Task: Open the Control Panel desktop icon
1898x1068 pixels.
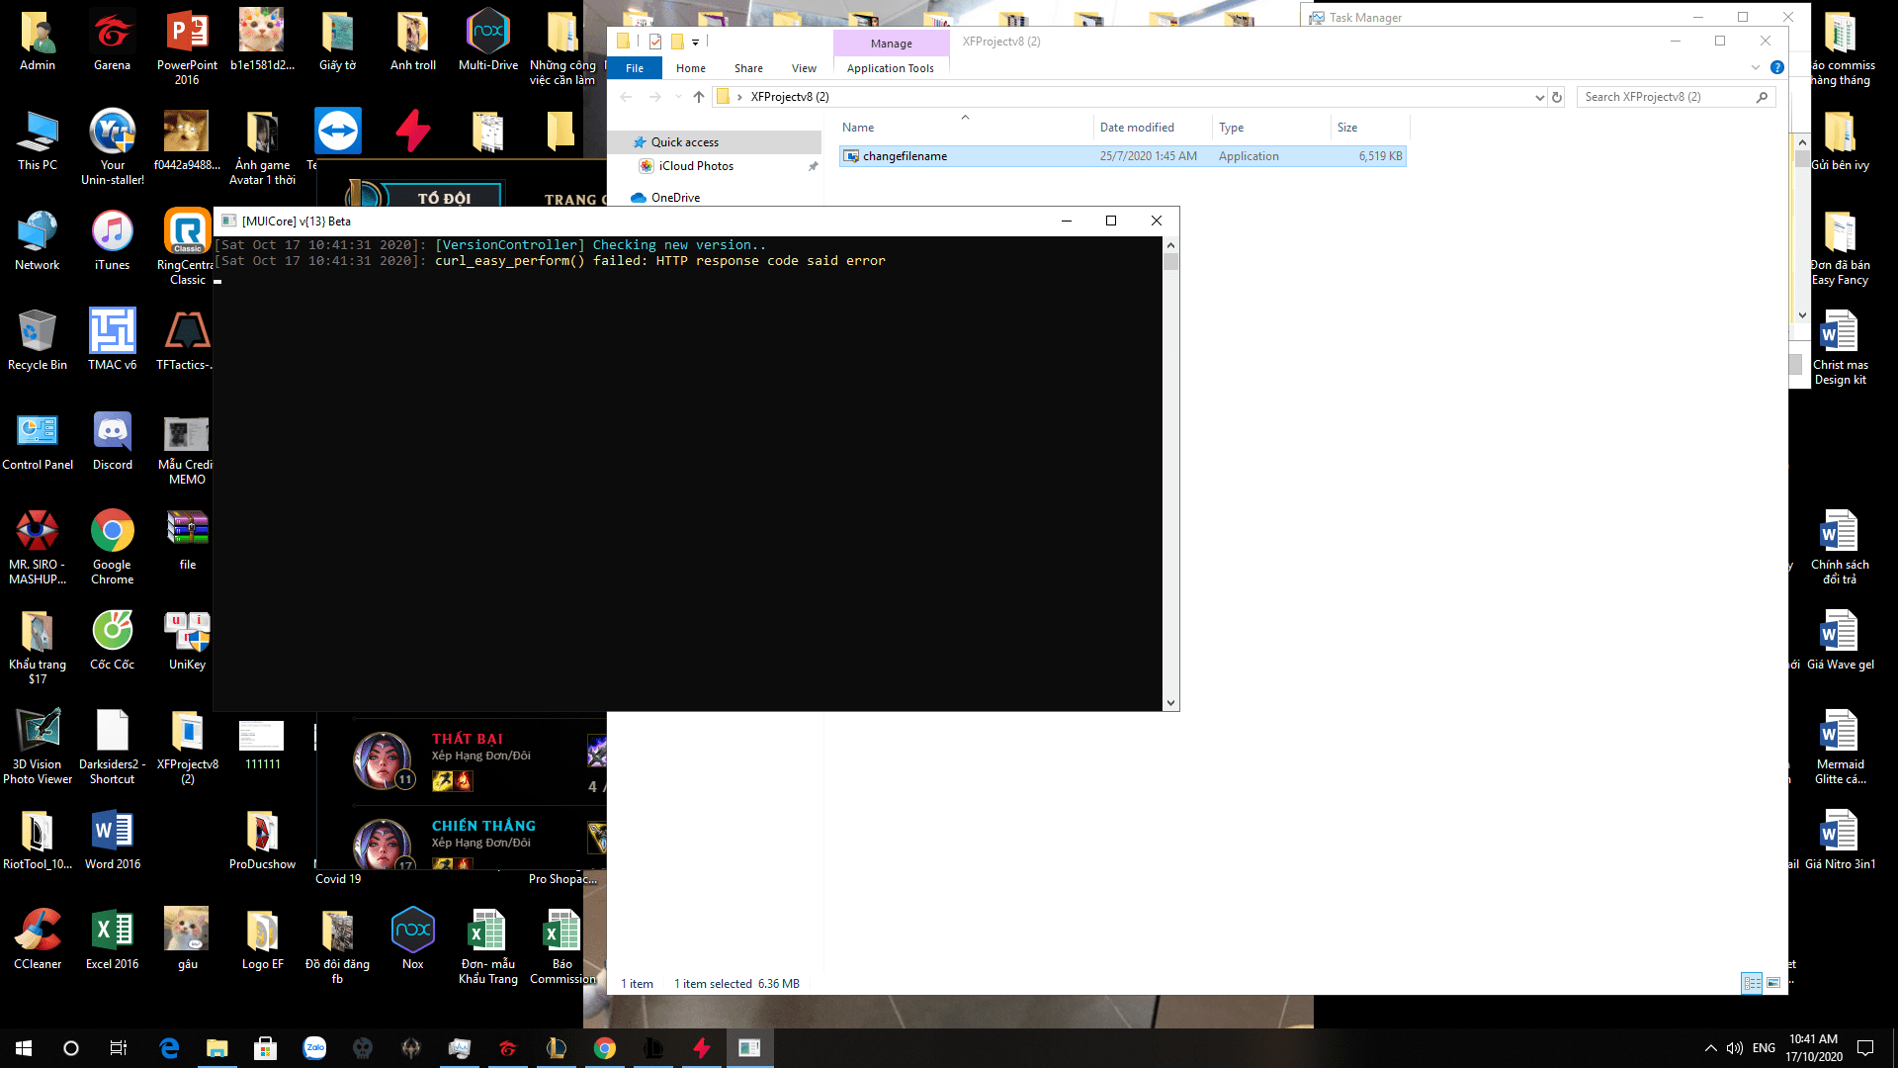Action: [38, 440]
